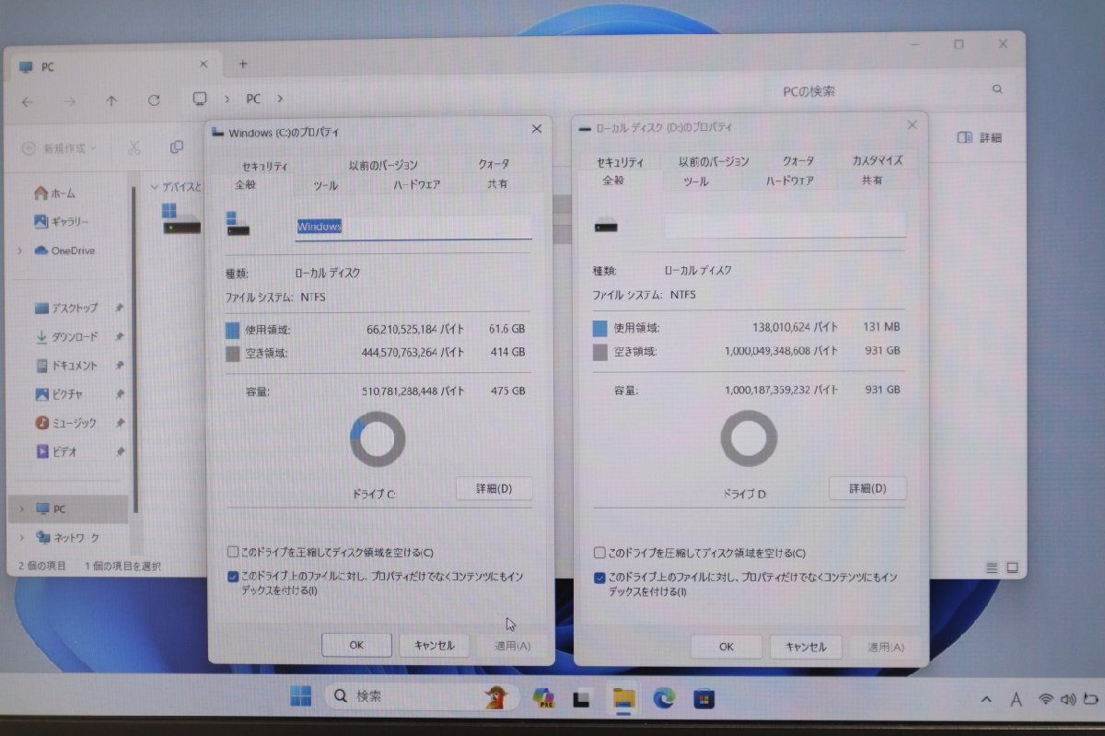Enable drive compression checkbox for D: drive
Screen dimensions: 1105x736
click(599, 553)
